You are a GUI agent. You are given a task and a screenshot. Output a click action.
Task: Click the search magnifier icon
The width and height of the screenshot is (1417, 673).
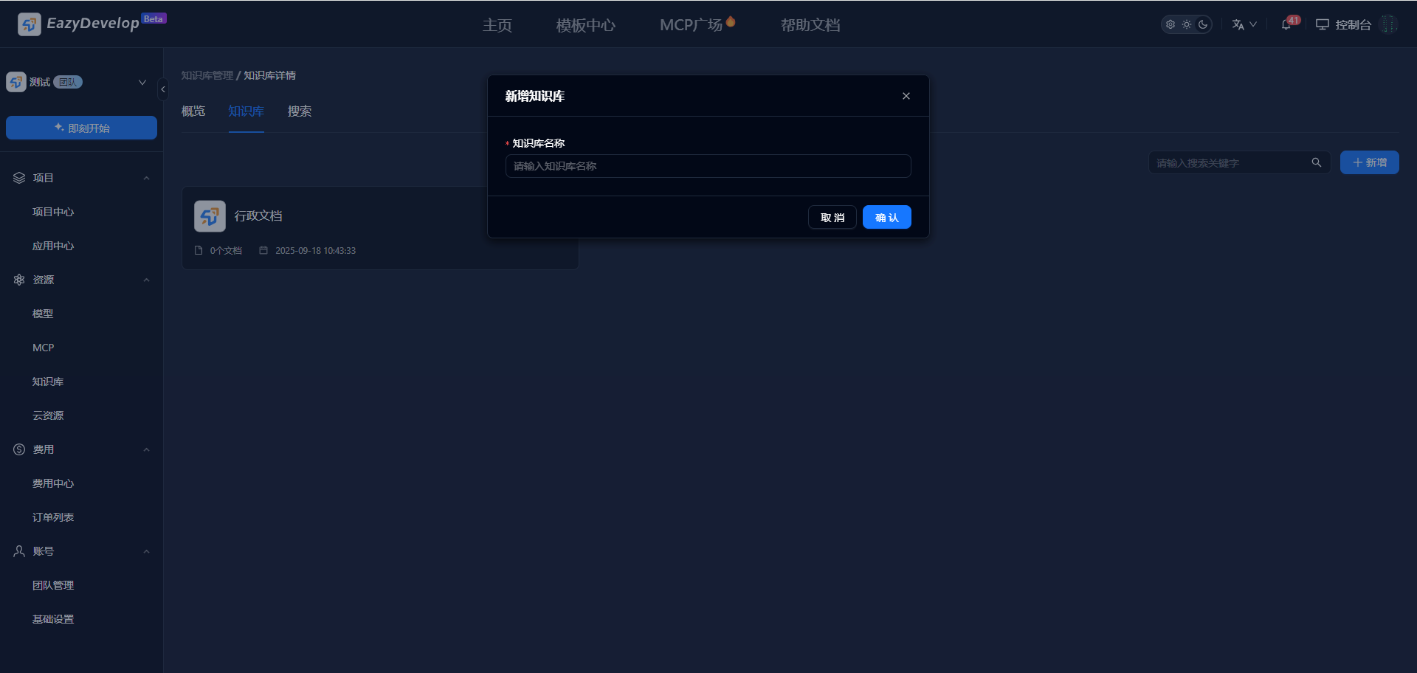click(1316, 162)
